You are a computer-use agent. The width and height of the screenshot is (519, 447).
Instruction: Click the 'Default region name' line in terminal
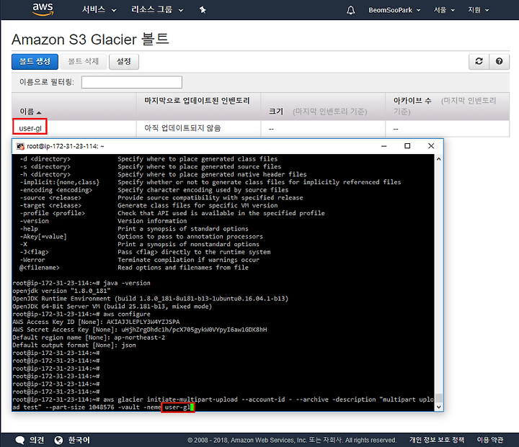(x=89, y=338)
